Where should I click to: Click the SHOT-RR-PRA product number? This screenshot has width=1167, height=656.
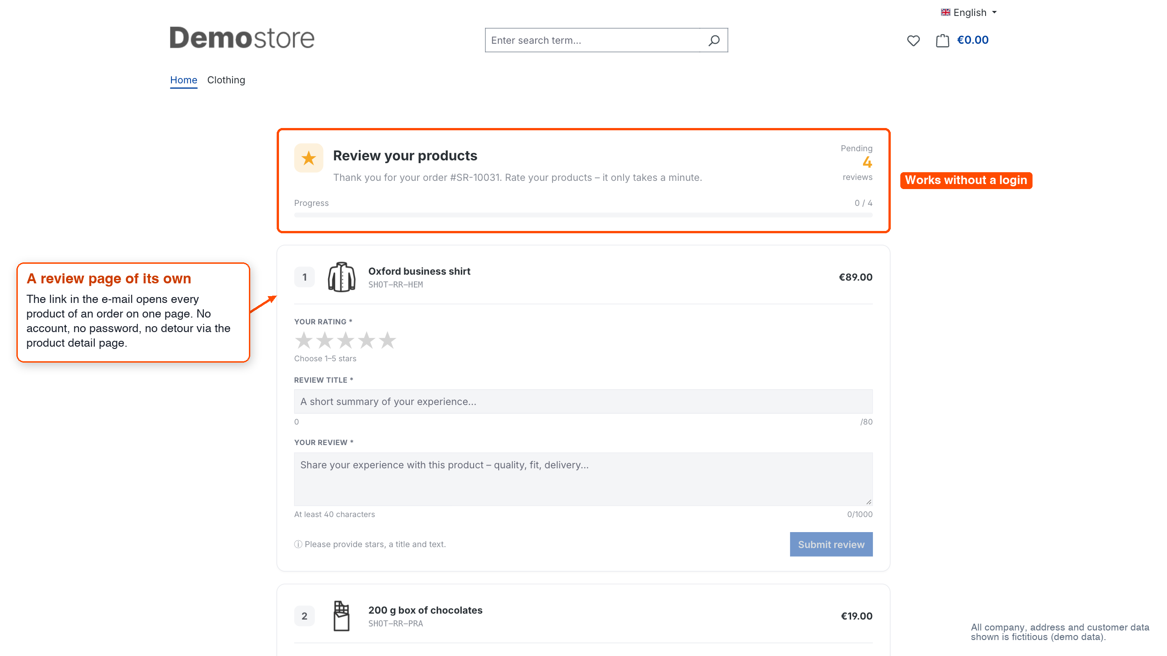[x=396, y=624]
